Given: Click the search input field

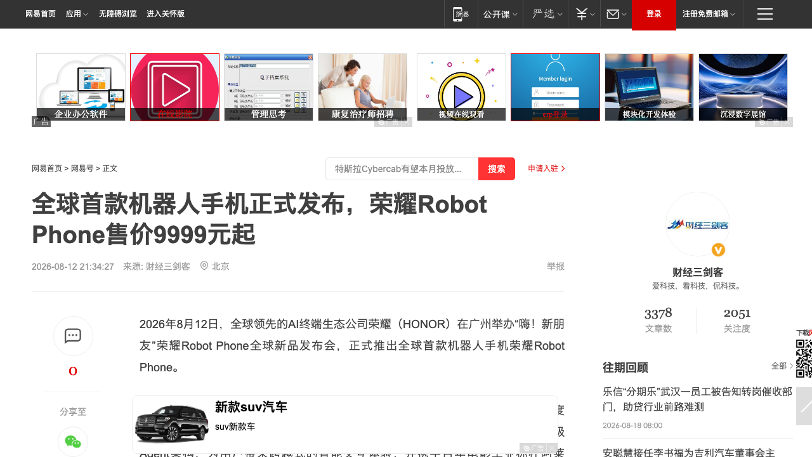Looking at the screenshot, I should (402, 169).
